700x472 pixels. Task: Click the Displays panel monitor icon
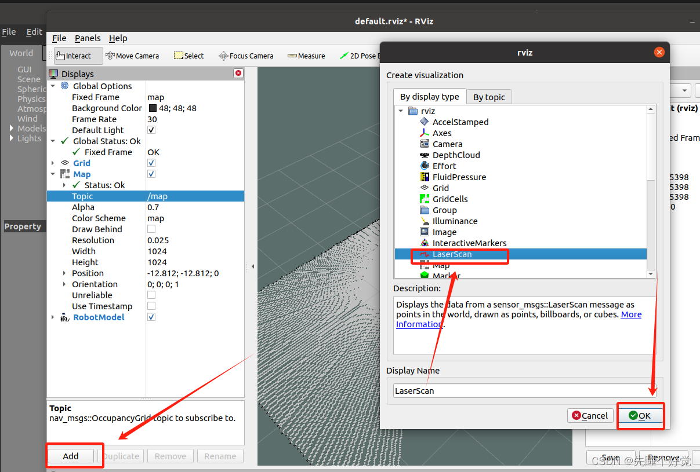click(x=54, y=74)
